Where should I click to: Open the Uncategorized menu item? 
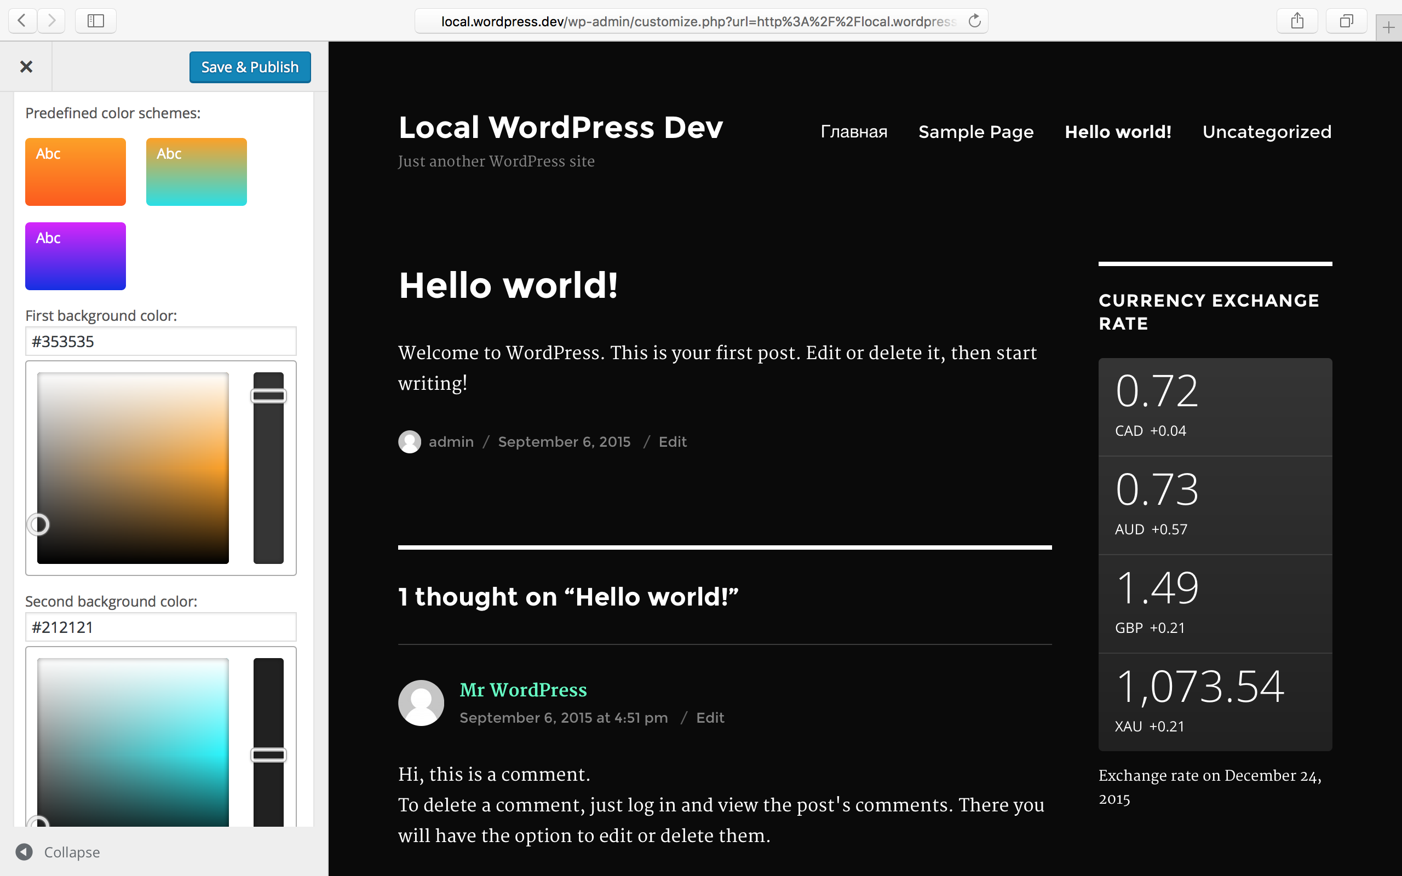tap(1266, 132)
